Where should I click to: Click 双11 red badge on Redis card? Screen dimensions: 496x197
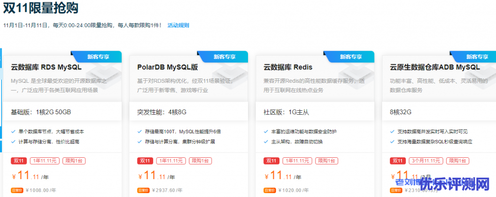click(x=272, y=161)
